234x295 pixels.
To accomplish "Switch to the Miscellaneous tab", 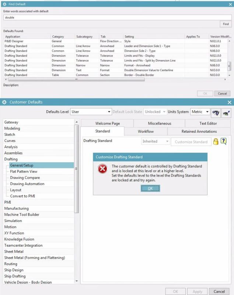I will pyautogui.click(x=160, y=124).
